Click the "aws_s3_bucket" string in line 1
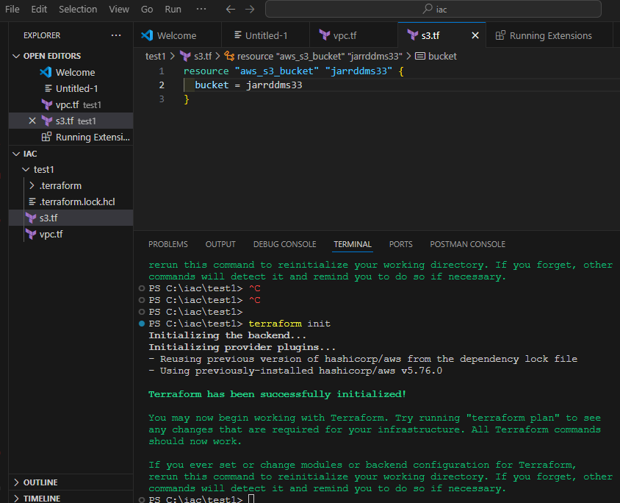 coord(277,71)
